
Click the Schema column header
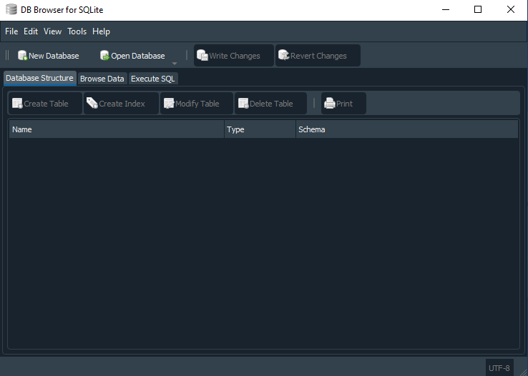point(407,129)
